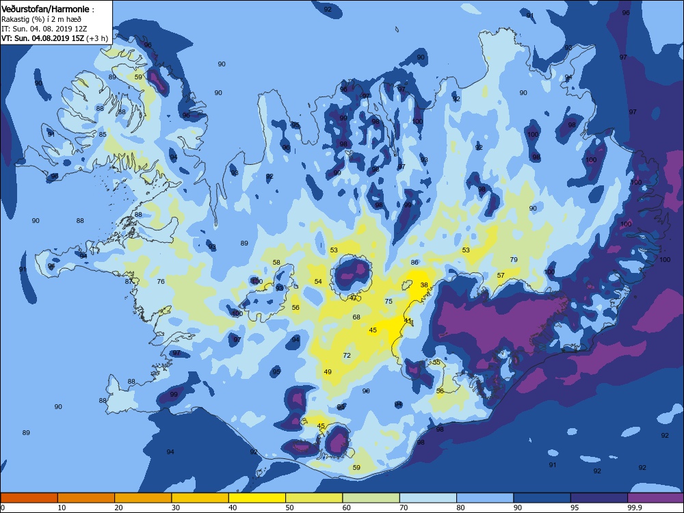Click the legend tick label 70
Image resolution: width=684 pixels, height=513 pixels.
click(404, 508)
